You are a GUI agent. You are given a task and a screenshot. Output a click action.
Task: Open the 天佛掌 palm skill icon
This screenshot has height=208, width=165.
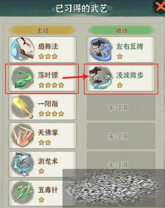[x=23, y=135]
